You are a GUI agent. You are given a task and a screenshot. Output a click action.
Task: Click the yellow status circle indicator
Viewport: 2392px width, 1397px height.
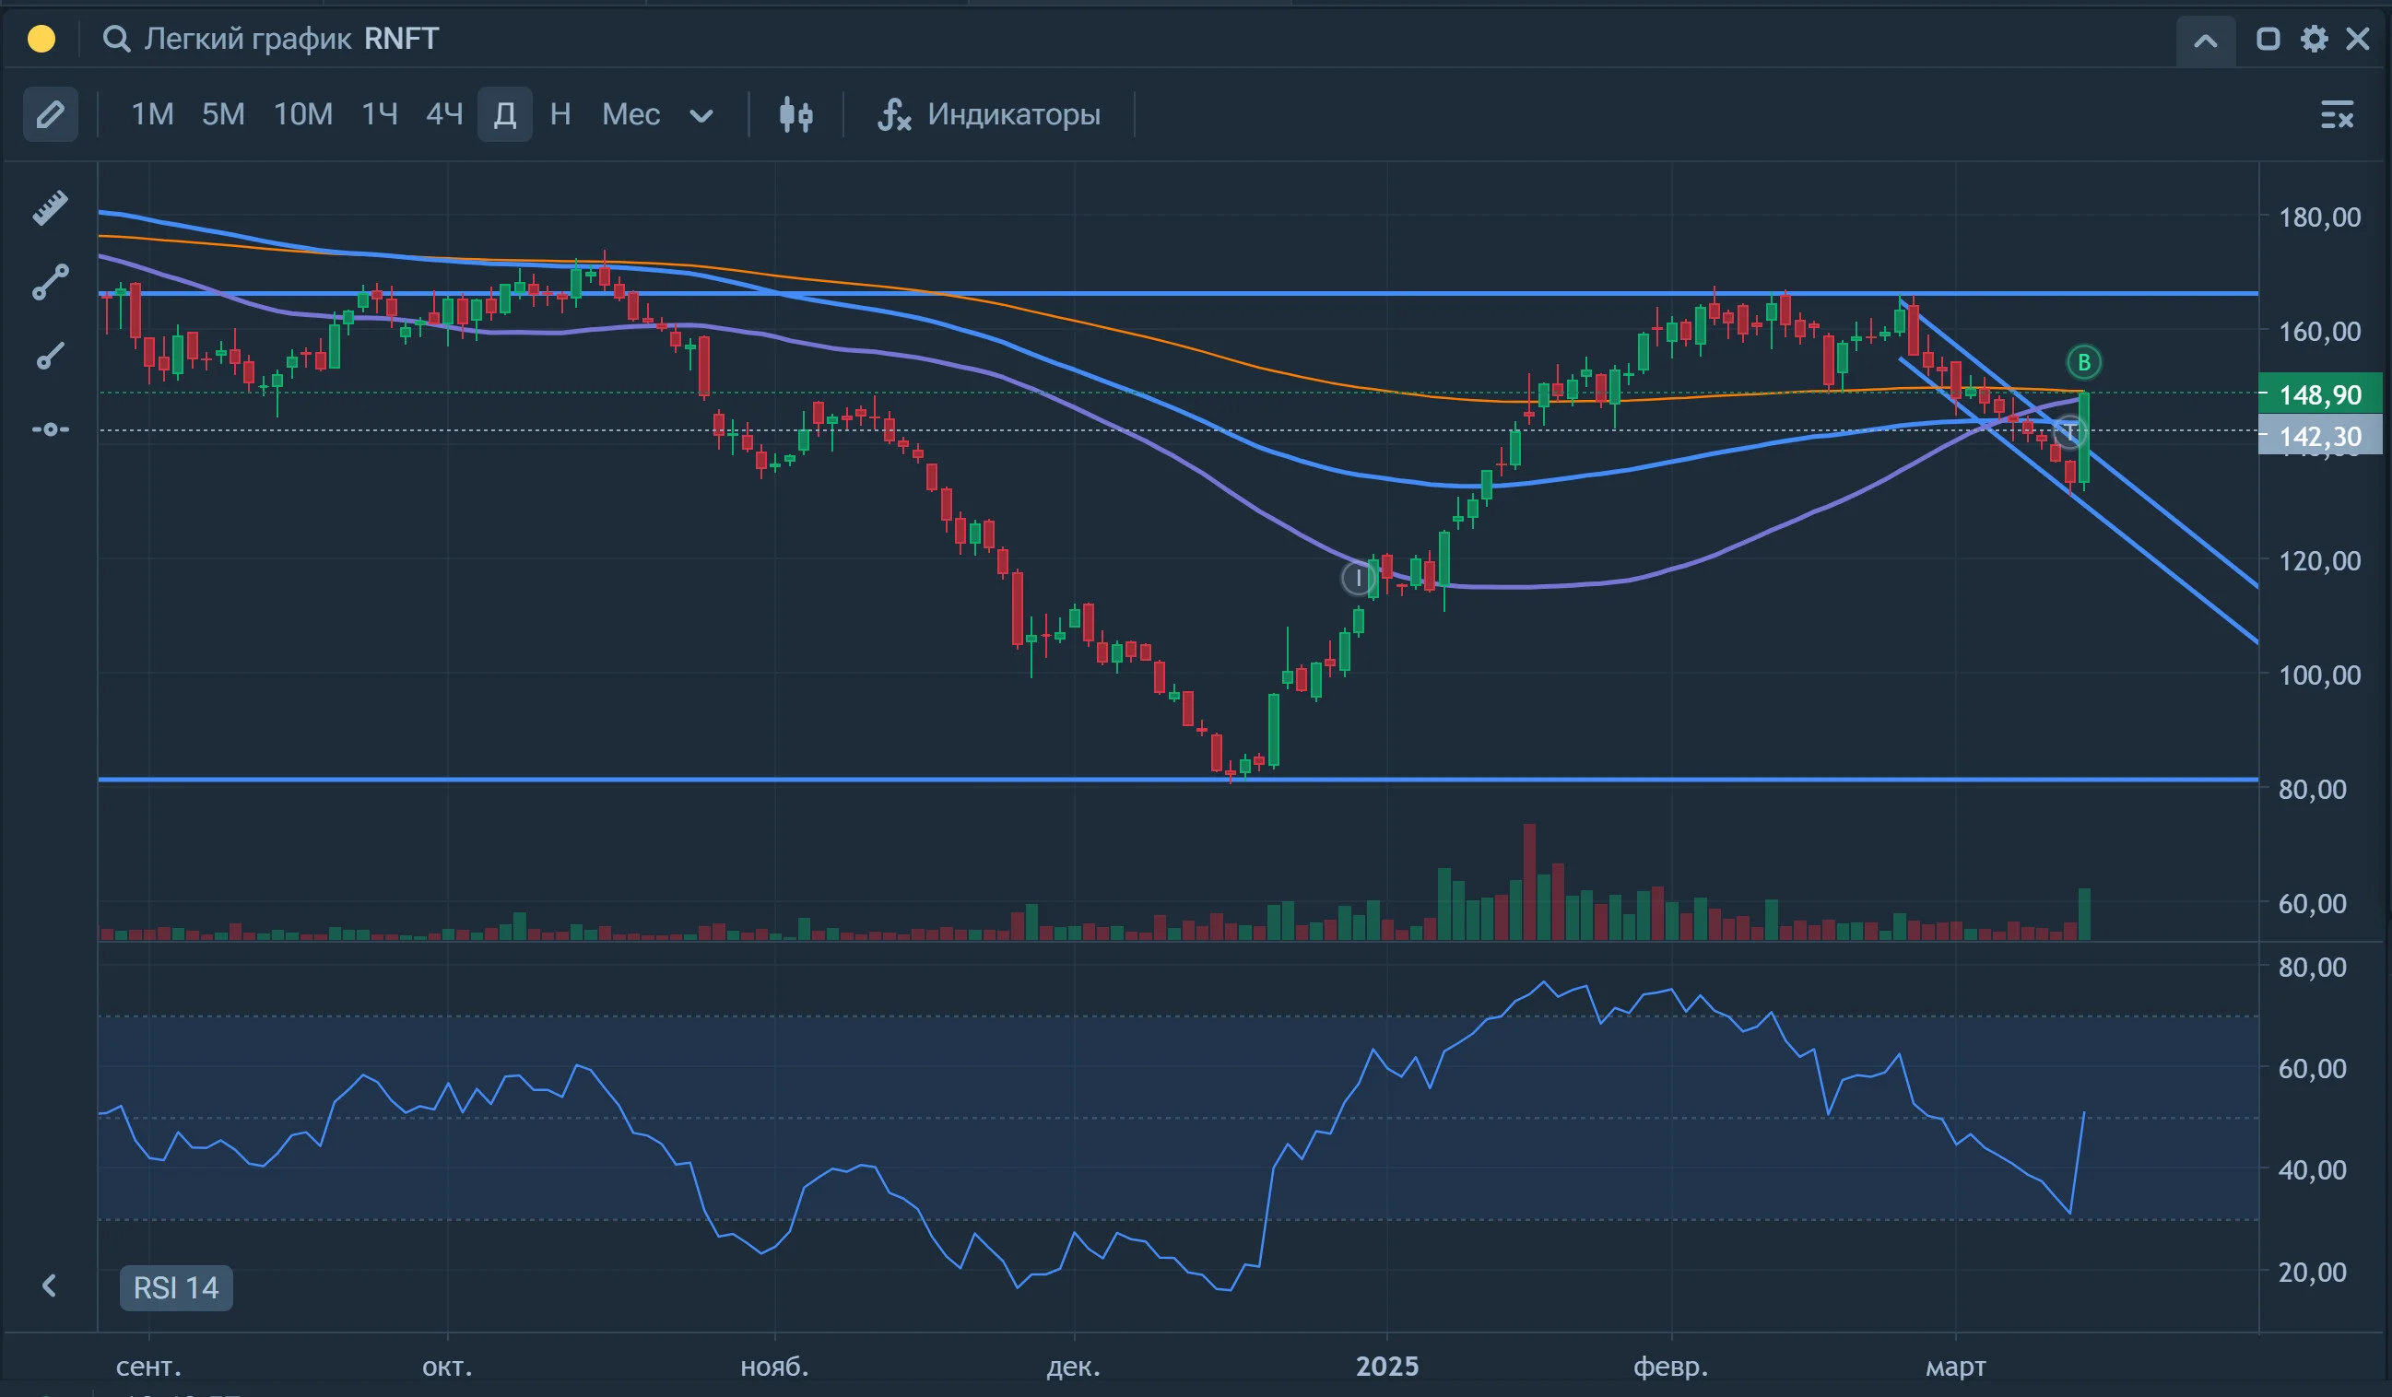[41, 39]
